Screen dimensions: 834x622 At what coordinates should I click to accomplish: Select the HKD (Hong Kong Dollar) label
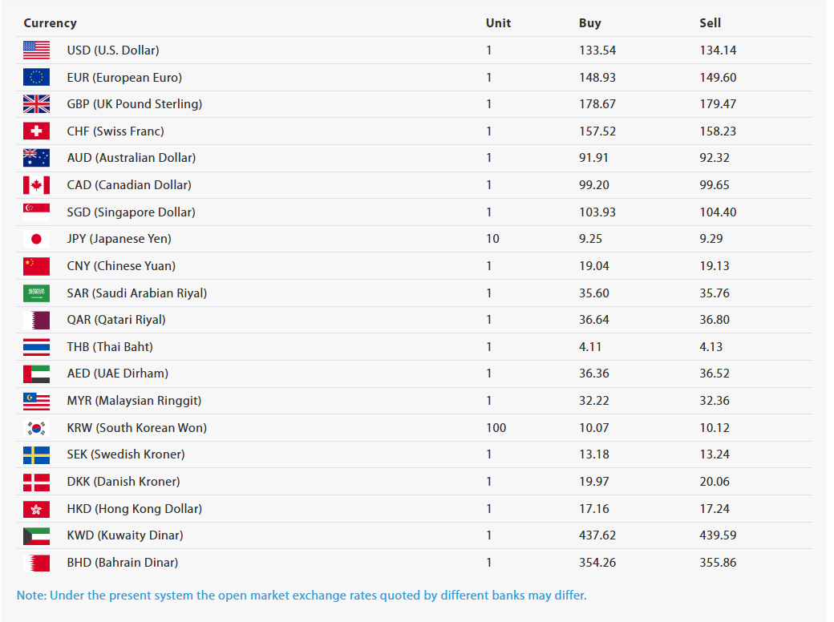[x=135, y=509]
